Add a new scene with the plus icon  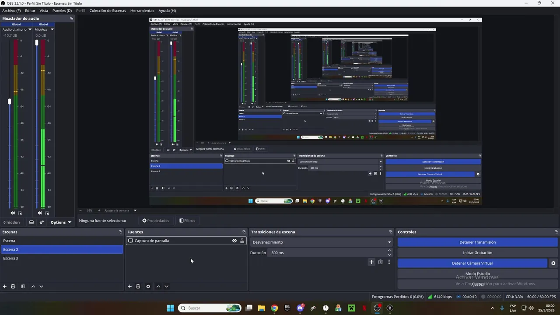[5, 287]
